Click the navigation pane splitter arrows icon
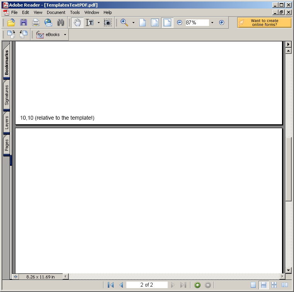The image size is (294, 292). (x=15, y=277)
